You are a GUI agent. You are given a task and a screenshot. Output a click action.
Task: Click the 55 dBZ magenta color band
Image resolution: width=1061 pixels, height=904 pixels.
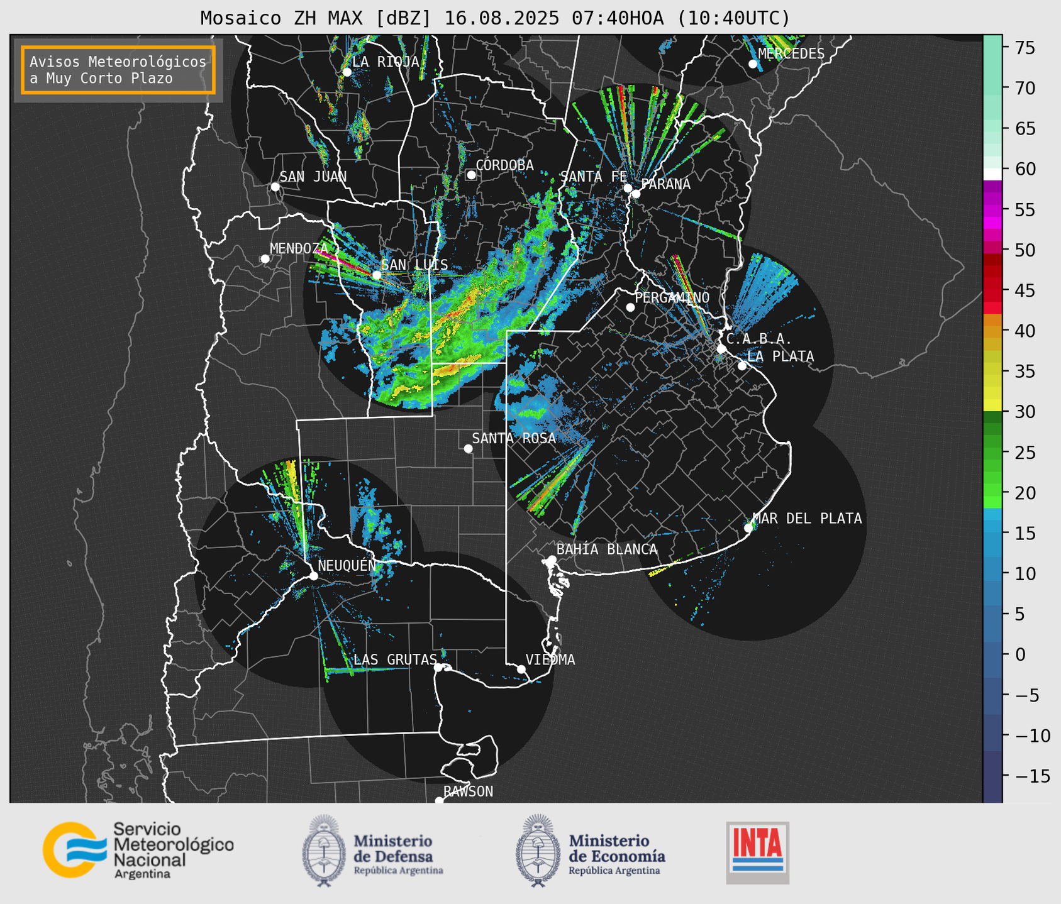click(x=992, y=210)
